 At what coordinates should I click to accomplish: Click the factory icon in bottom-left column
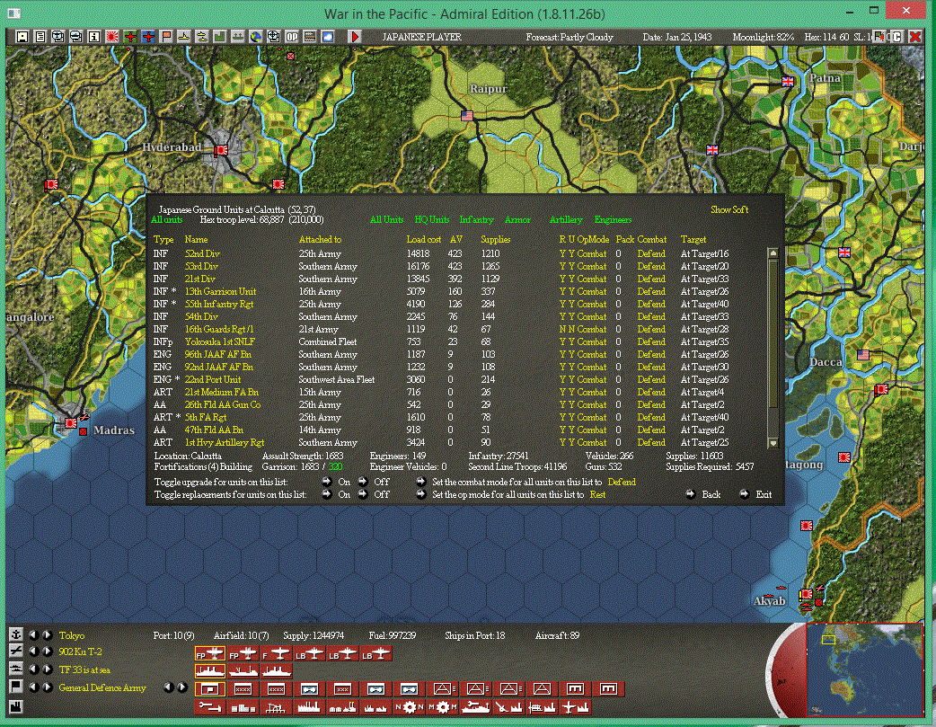click(16, 706)
